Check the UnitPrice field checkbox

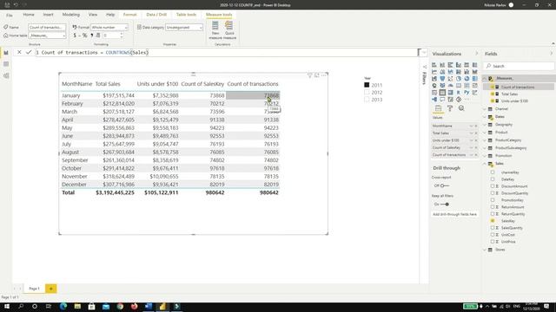pyautogui.click(x=493, y=242)
